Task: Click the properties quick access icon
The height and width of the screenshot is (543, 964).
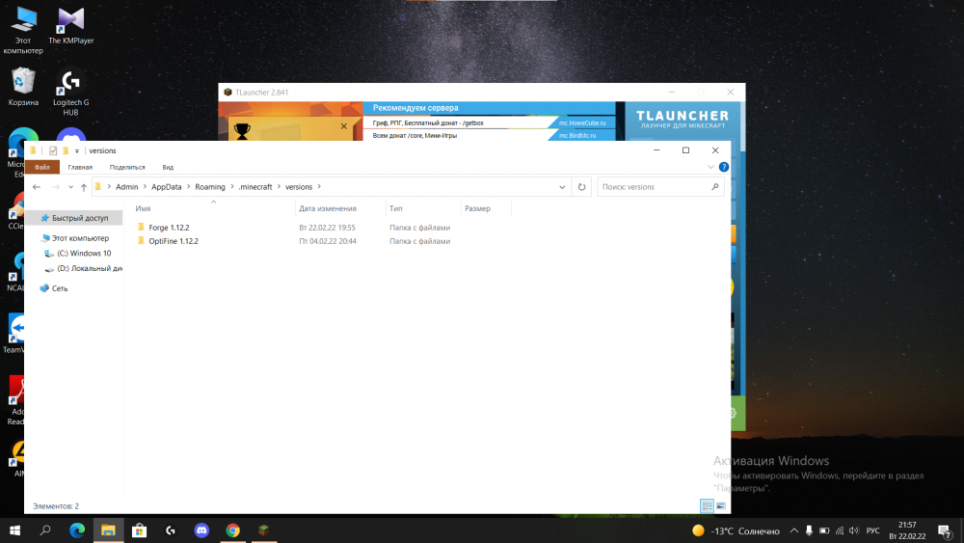Action: [x=53, y=150]
